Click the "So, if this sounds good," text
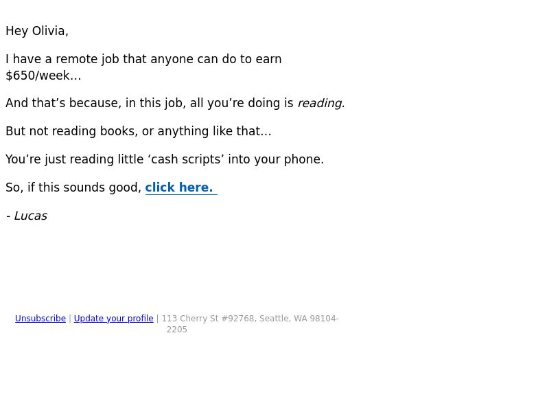 pyautogui.click(x=73, y=187)
